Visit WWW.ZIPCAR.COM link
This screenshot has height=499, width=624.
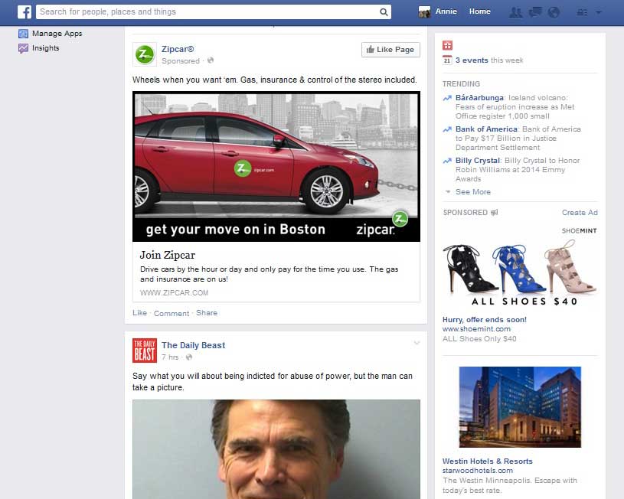174,293
